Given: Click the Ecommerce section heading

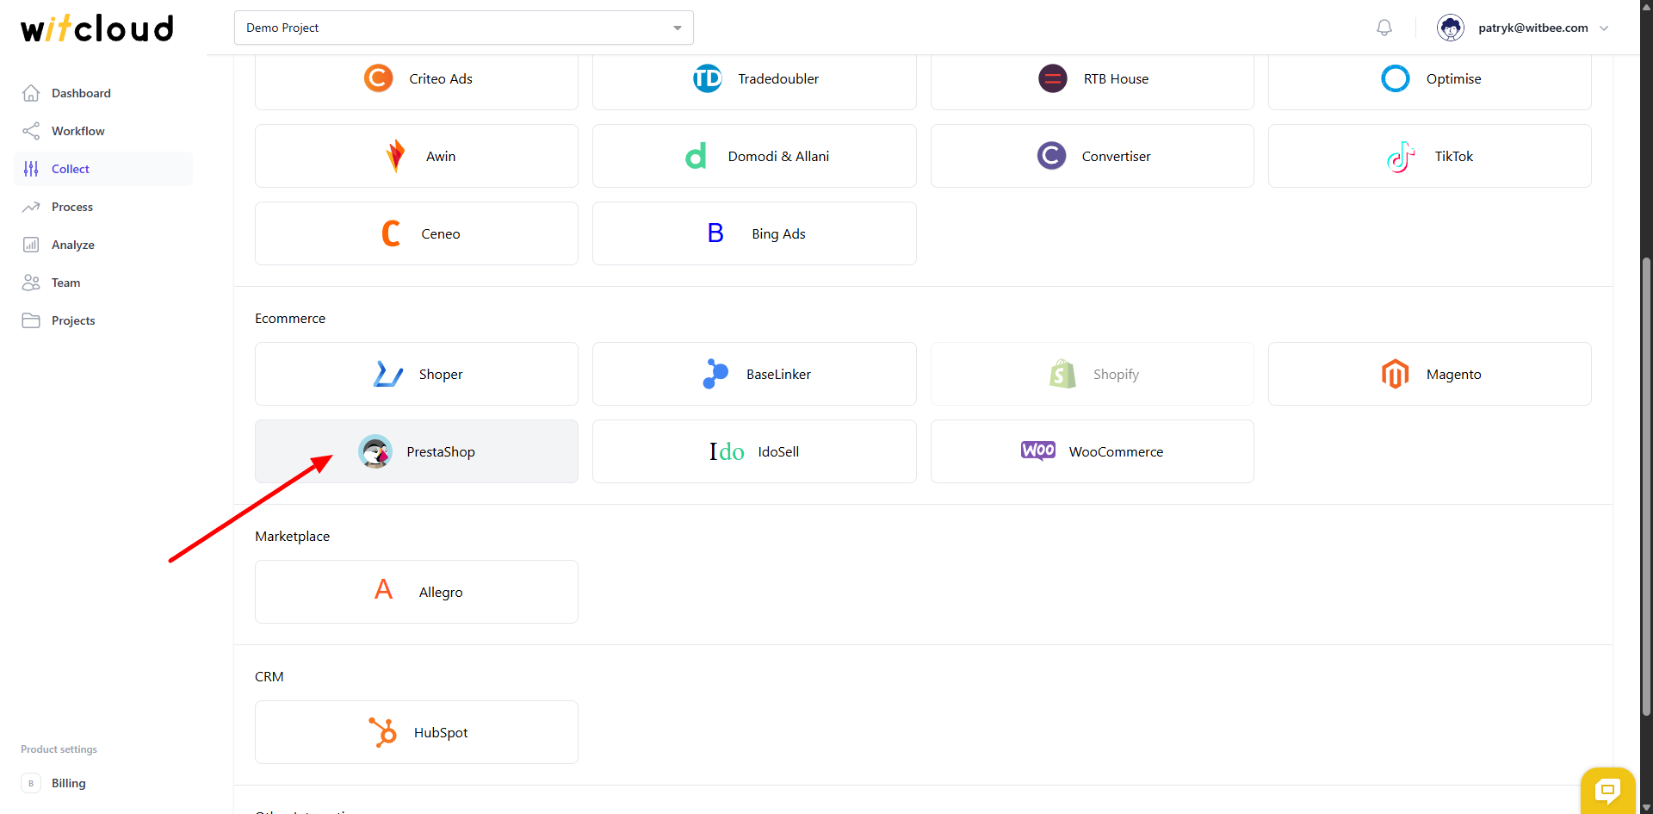Looking at the screenshot, I should coord(290,318).
